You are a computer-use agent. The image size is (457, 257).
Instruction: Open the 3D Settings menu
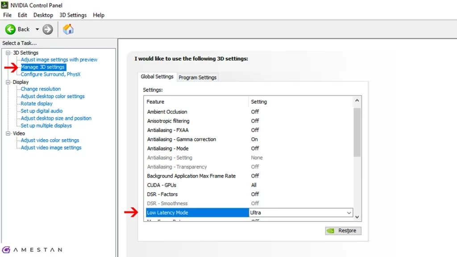click(x=73, y=15)
